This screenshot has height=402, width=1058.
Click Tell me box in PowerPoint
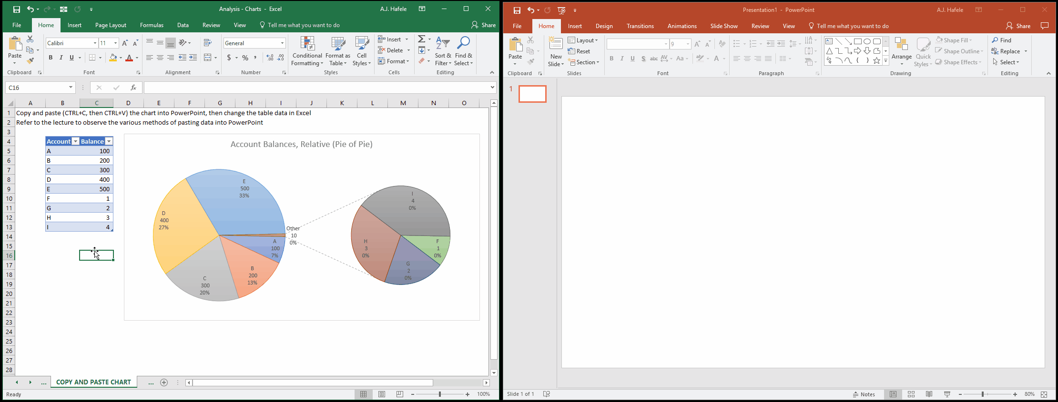point(848,26)
